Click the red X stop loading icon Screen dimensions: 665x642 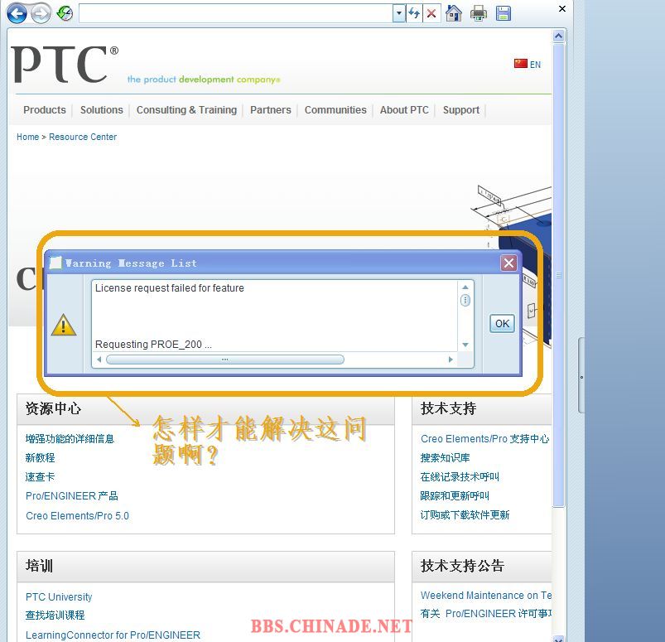point(431,13)
